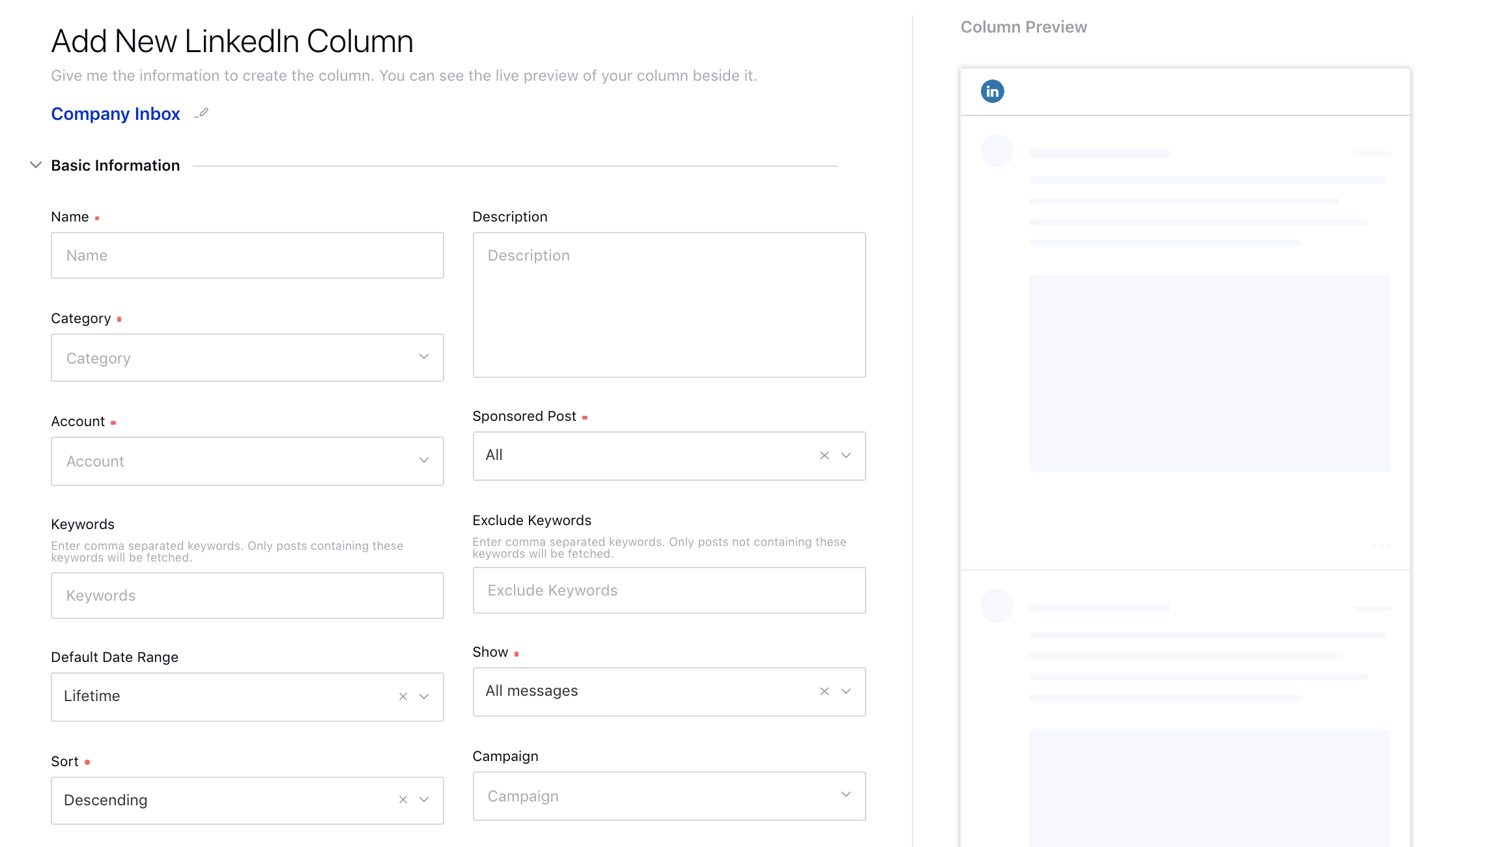Expand the Category dropdown

[248, 357]
